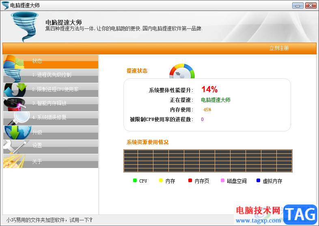
Task: Click the speedometer gauge icon near 提速状态
Action: pyautogui.click(x=182, y=71)
